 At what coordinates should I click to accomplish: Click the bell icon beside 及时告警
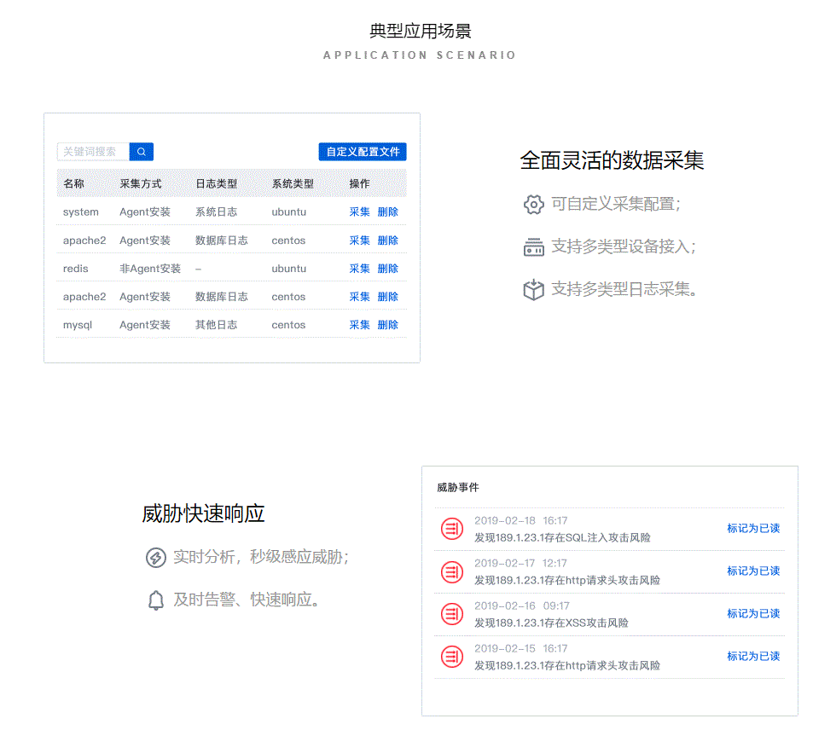click(x=155, y=600)
